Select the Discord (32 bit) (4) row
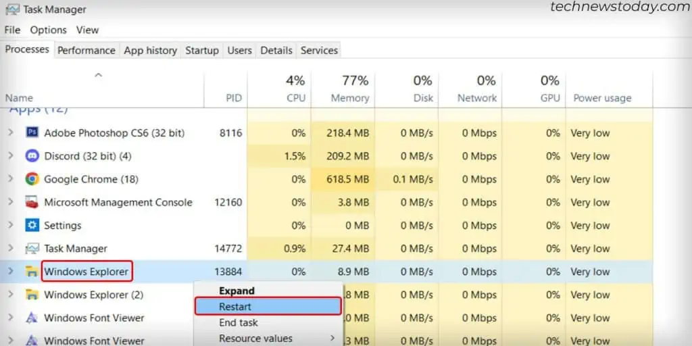This screenshot has height=346, width=692. [x=326, y=156]
